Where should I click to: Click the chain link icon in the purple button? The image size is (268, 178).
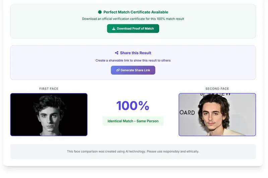[x=118, y=70]
